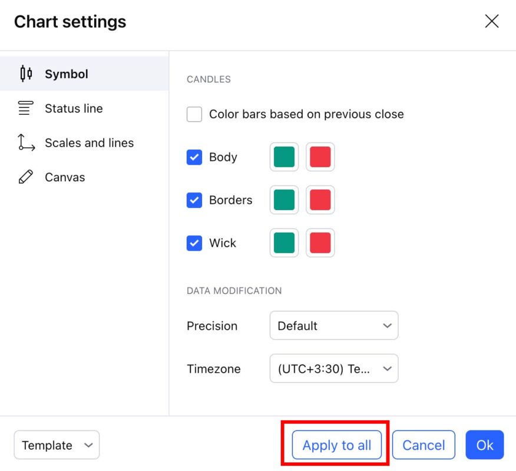
Task: Switch to the Canvas section
Action: click(x=65, y=177)
